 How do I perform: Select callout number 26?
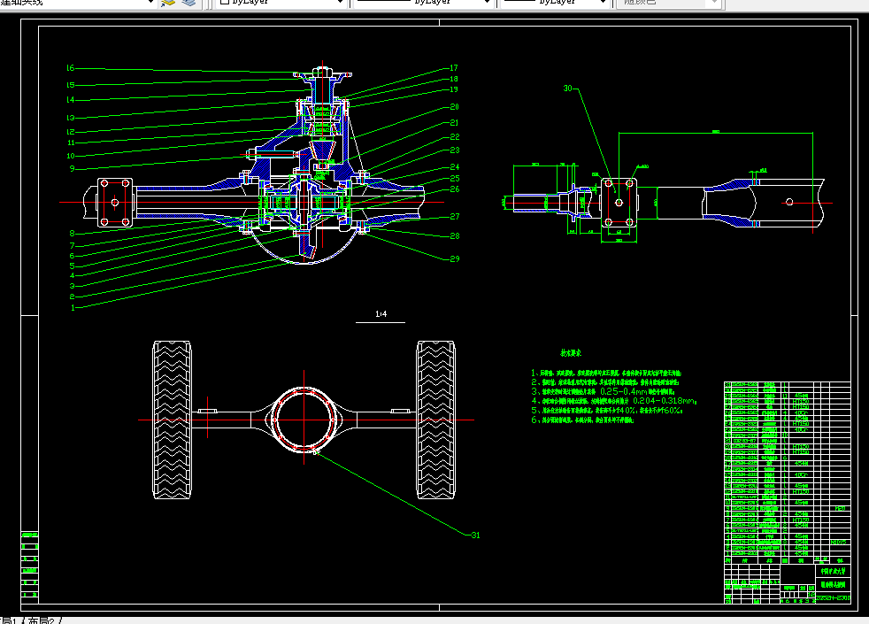[x=455, y=189]
